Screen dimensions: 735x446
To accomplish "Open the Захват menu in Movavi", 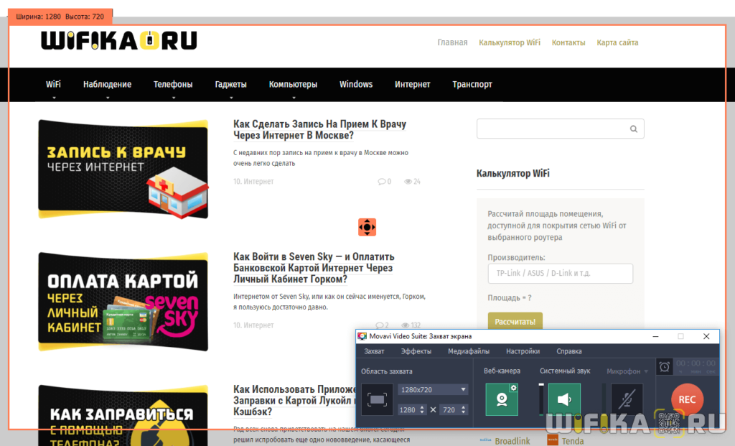I will coord(374,351).
